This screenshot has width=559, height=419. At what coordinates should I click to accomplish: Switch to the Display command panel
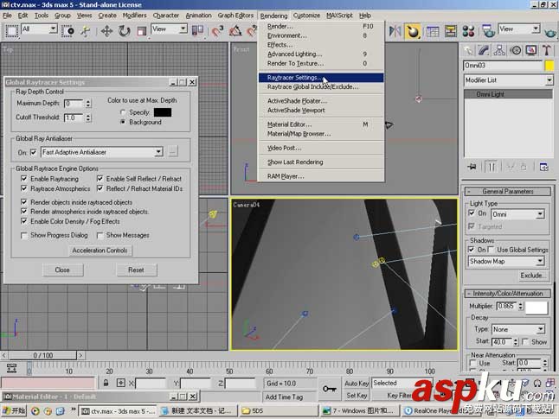pyautogui.click(x=531, y=51)
